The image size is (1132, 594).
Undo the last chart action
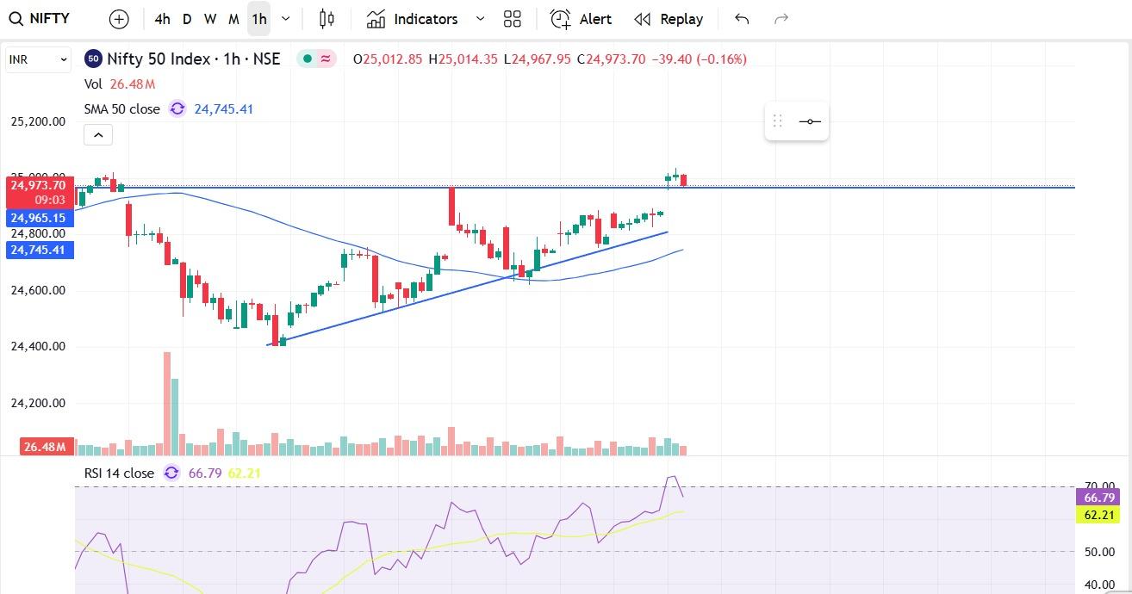742,19
